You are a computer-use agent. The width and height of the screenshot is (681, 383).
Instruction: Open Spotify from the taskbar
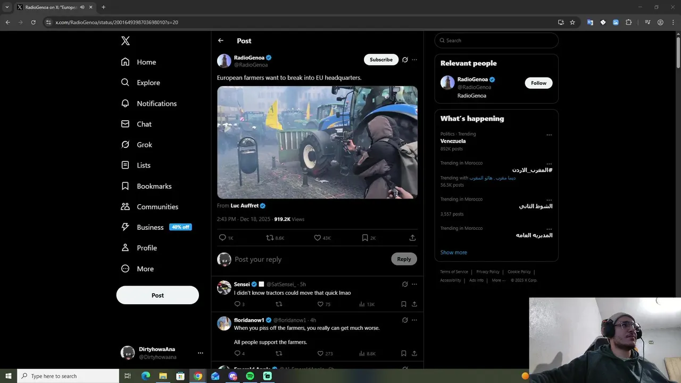[x=250, y=376]
